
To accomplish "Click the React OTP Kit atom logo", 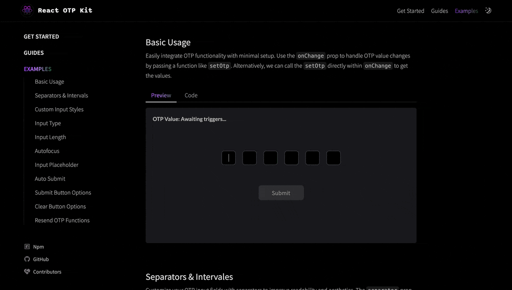I will [27, 11].
